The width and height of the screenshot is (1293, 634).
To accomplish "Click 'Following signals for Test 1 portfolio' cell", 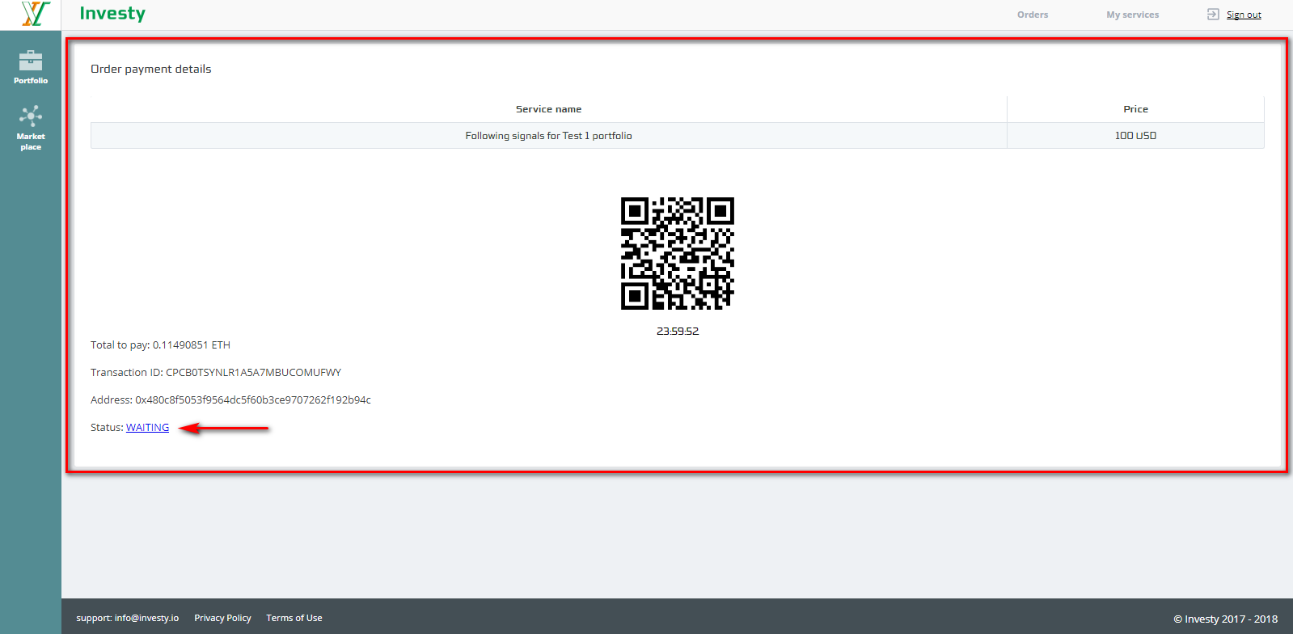I will pos(548,136).
